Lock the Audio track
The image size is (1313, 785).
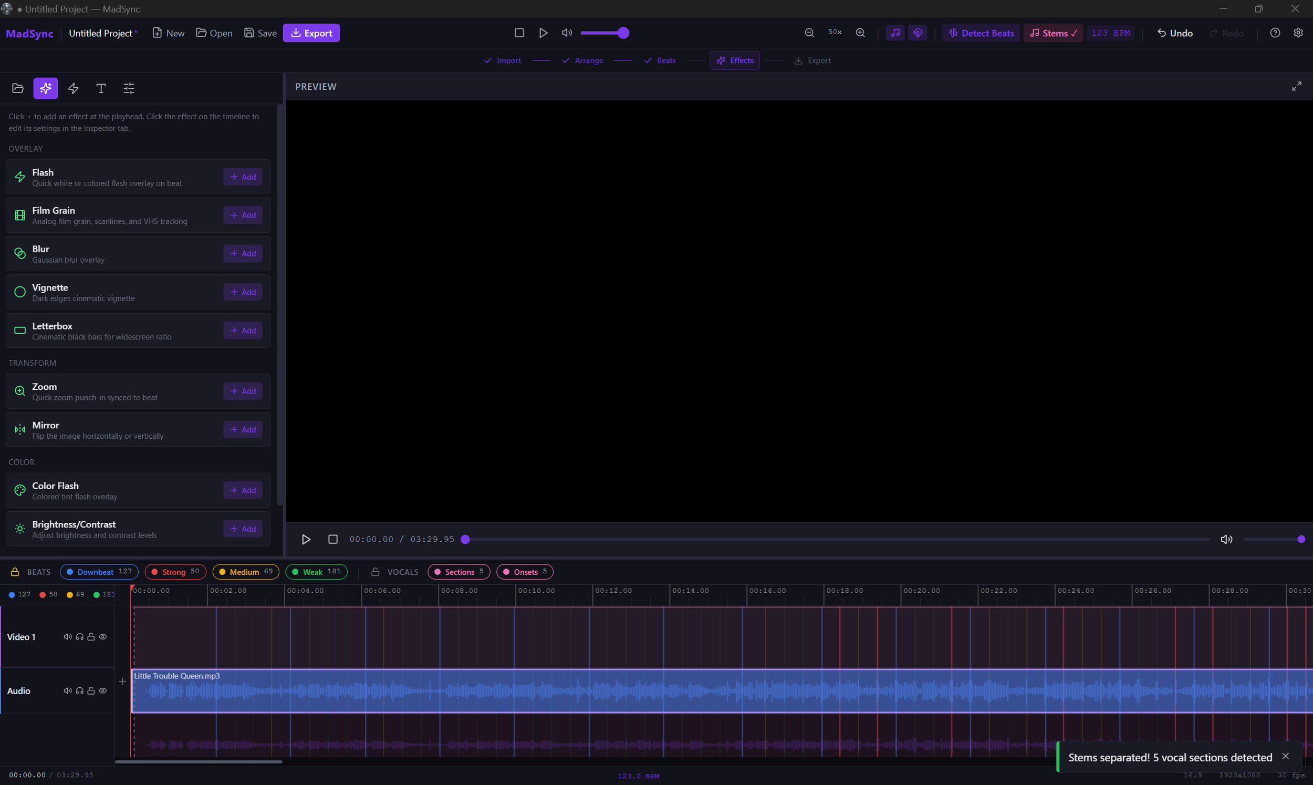[x=91, y=690]
